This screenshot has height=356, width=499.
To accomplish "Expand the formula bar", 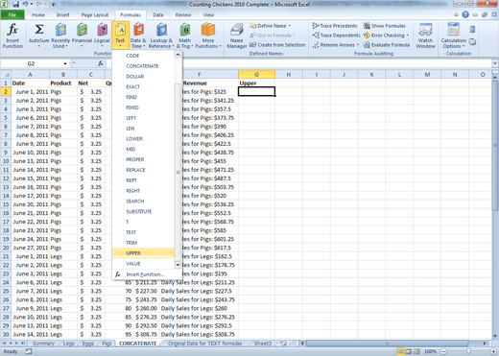I will point(495,63).
